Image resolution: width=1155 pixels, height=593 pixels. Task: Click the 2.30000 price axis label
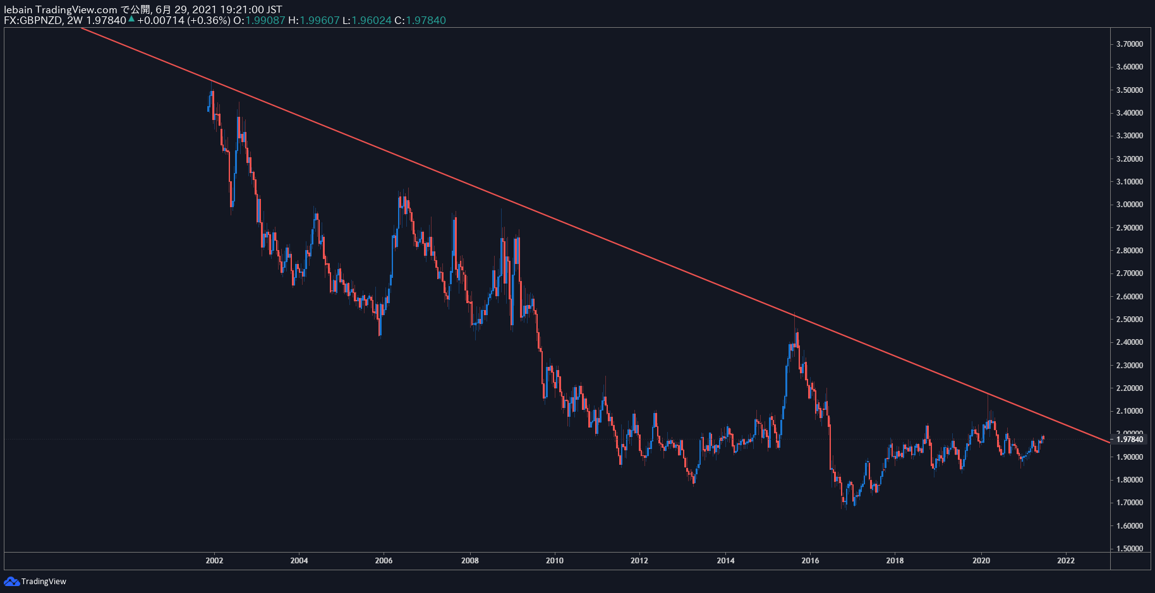pos(1130,366)
